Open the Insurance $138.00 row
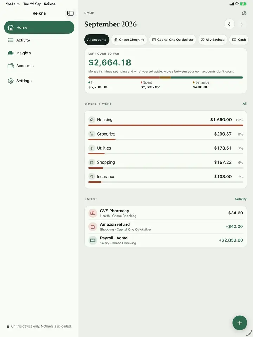The height and width of the screenshot is (337, 253). (166, 178)
